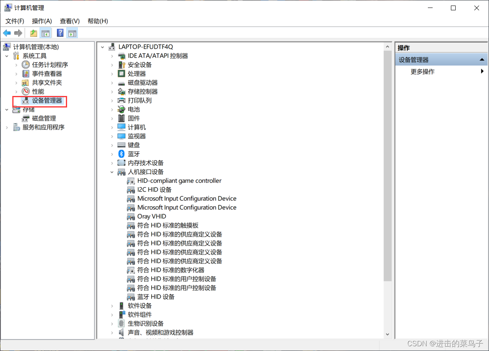The image size is (489, 351).
Task: Expand the IDE ATA/ATAPI 控制器 category
Action: [112, 56]
